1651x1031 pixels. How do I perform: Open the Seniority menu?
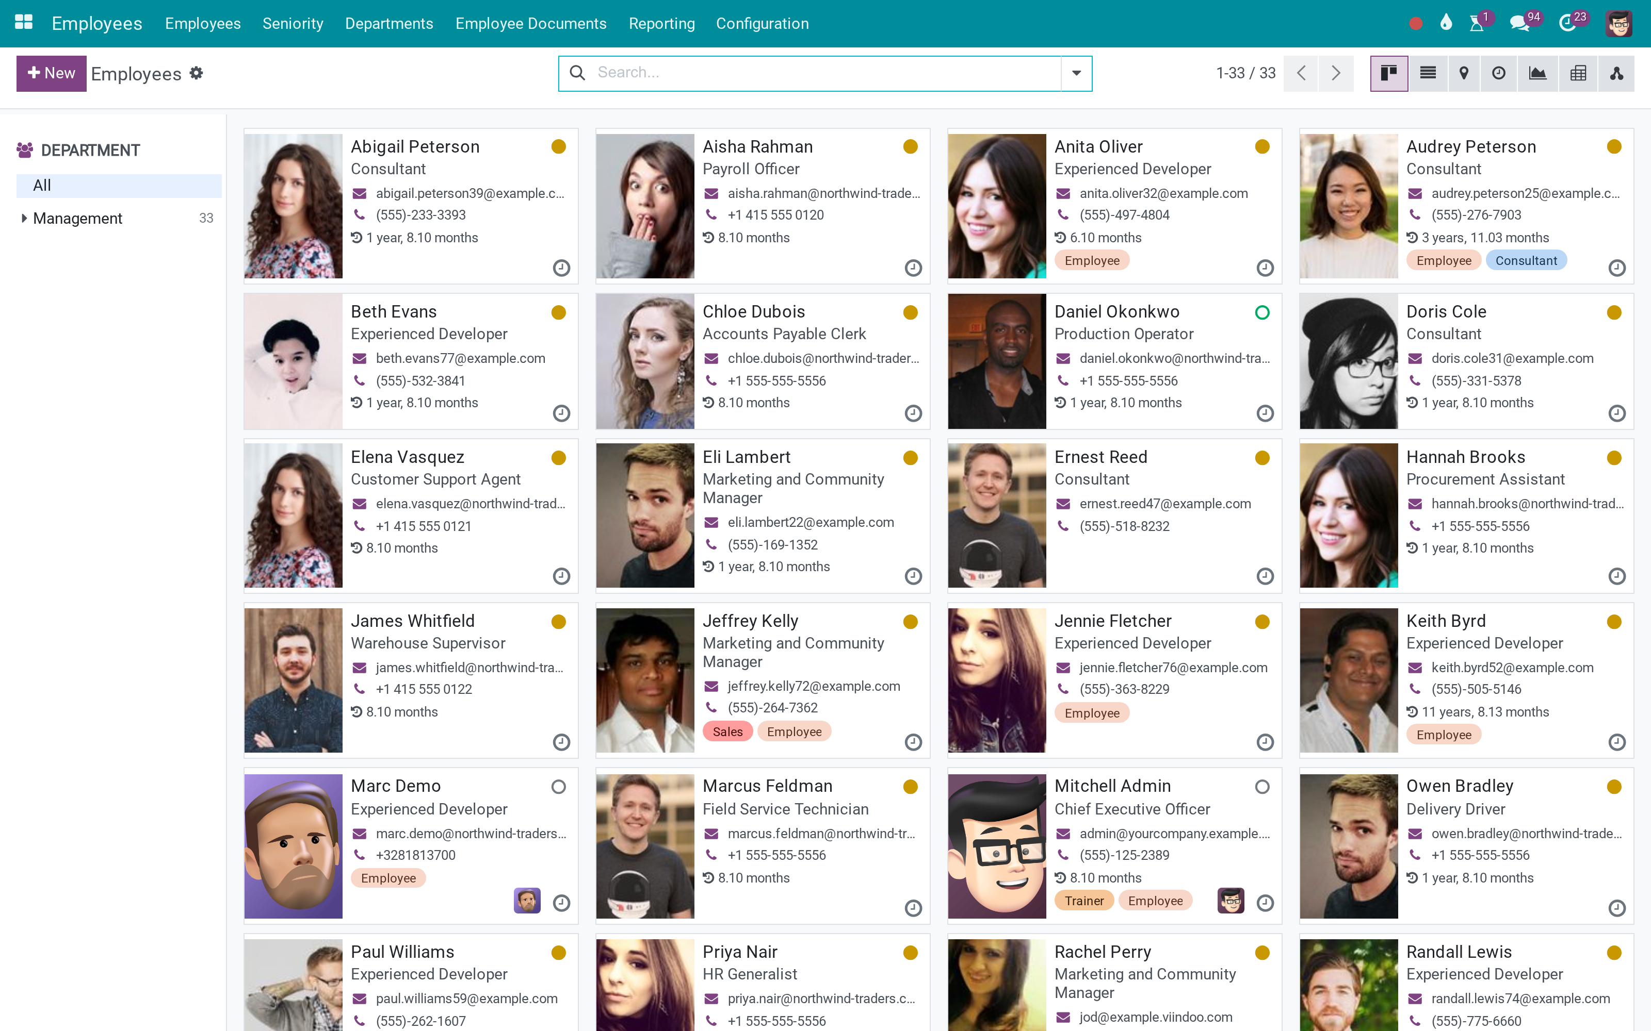293,23
